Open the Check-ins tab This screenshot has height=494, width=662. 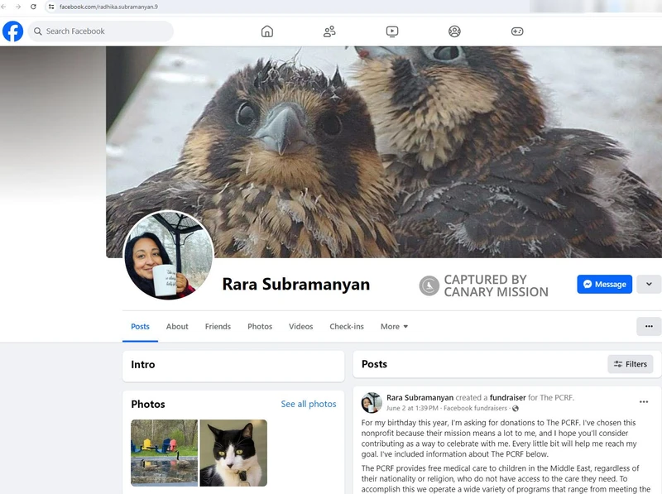pyautogui.click(x=346, y=326)
